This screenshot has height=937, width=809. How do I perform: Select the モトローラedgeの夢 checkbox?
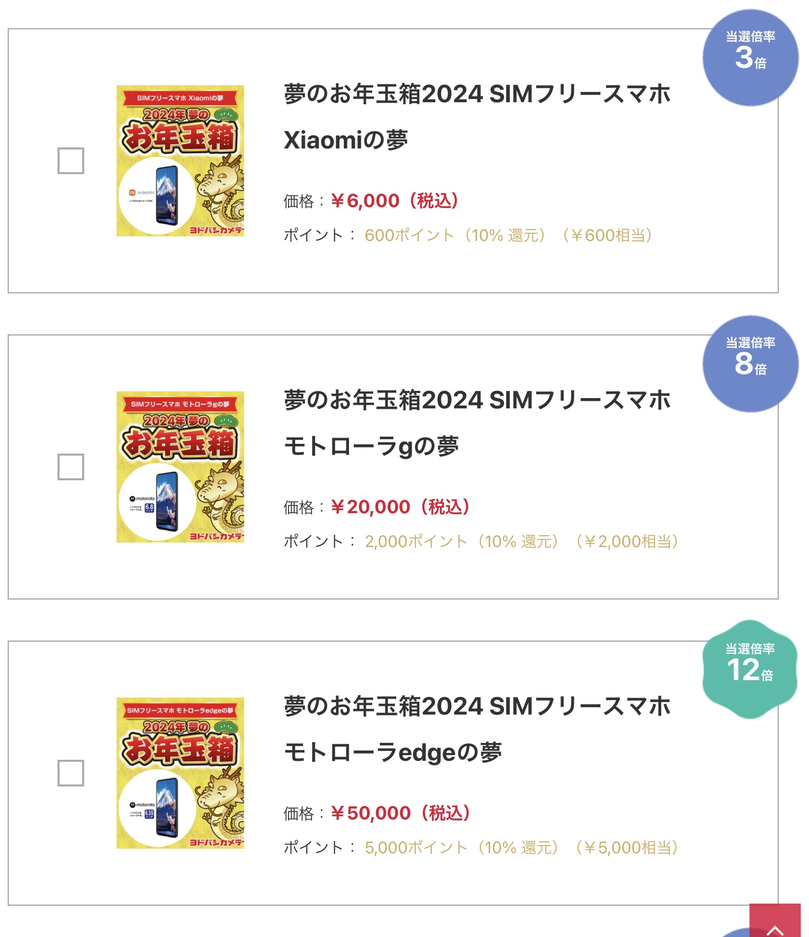click(71, 773)
